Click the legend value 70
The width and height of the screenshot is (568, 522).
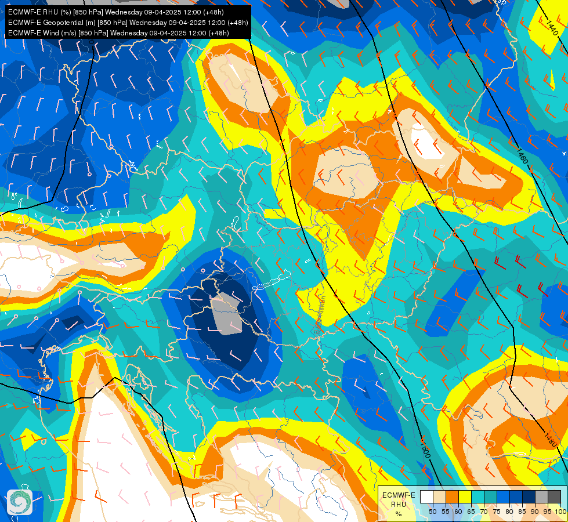click(484, 512)
